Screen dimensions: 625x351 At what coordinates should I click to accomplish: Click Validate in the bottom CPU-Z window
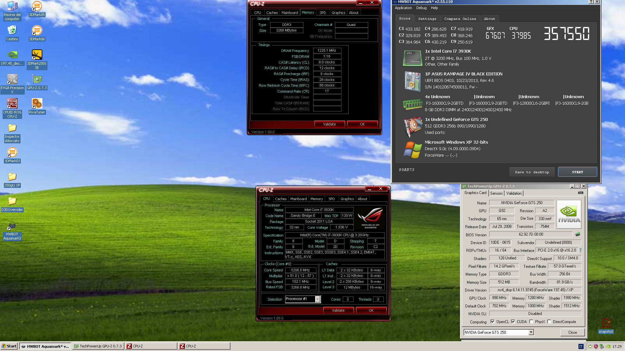[338, 310]
